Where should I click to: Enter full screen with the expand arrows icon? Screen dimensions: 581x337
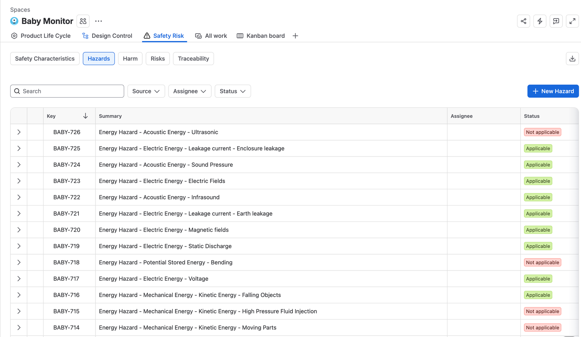[x=572, y=21]
